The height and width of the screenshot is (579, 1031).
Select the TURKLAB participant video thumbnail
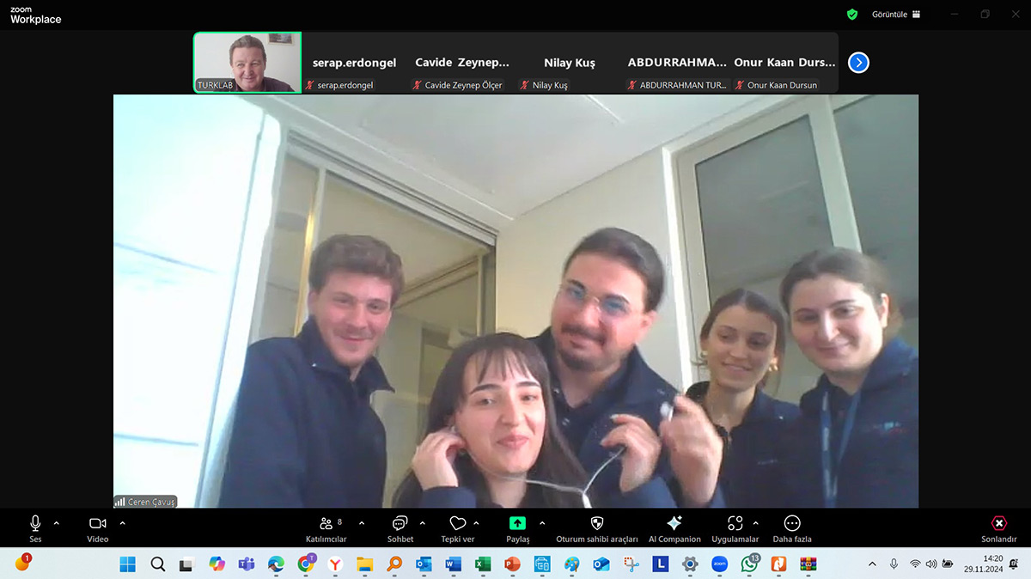pyautogui.click(x=247, y=63)
